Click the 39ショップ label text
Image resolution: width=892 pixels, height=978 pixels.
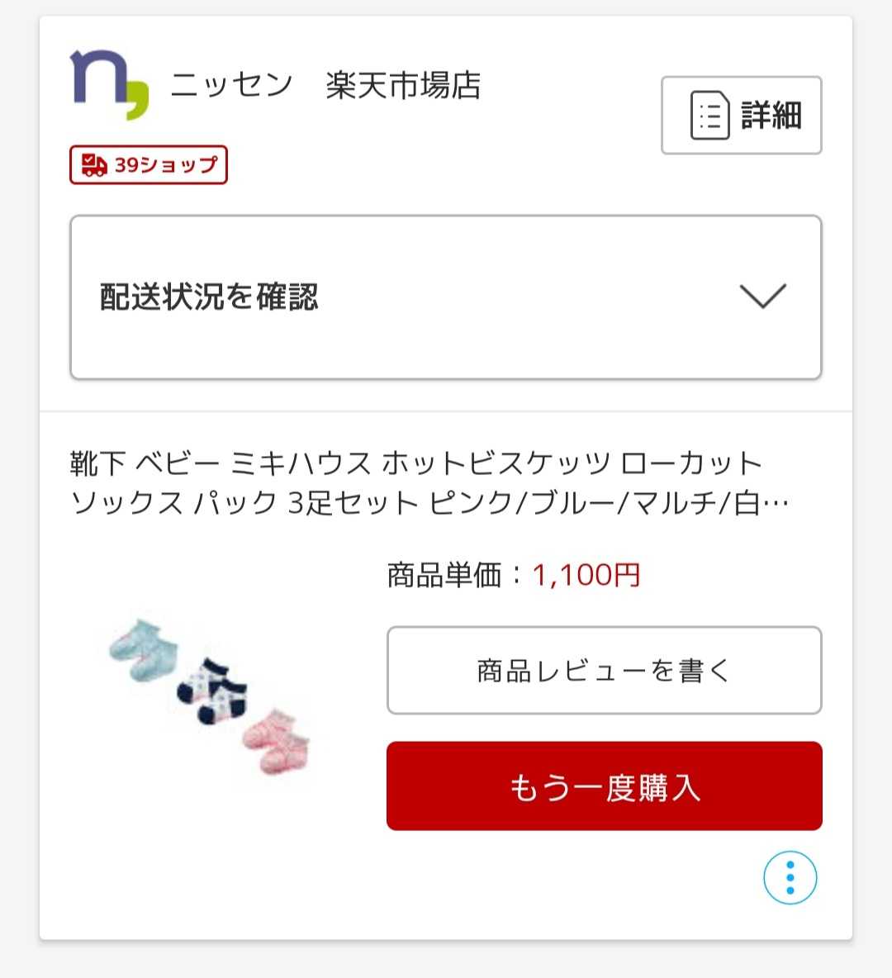point(166,164)
